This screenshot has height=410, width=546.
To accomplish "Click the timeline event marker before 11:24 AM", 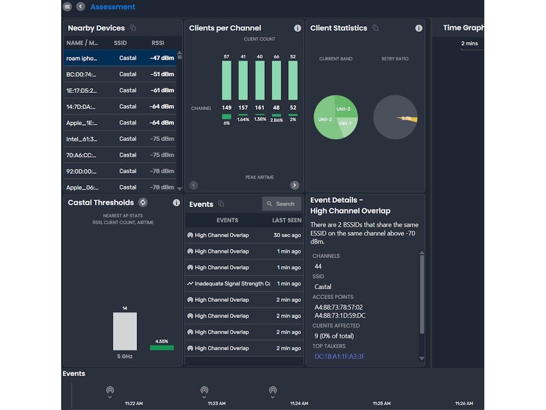I will click(x=273, y=390).
